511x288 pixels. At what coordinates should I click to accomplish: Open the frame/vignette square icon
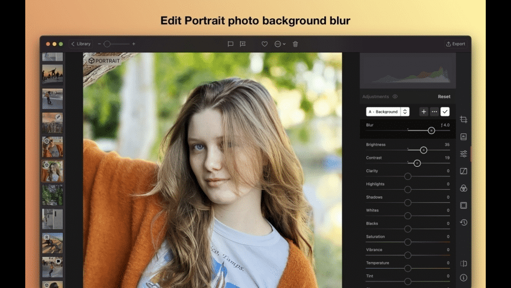[x=463, y=205]
